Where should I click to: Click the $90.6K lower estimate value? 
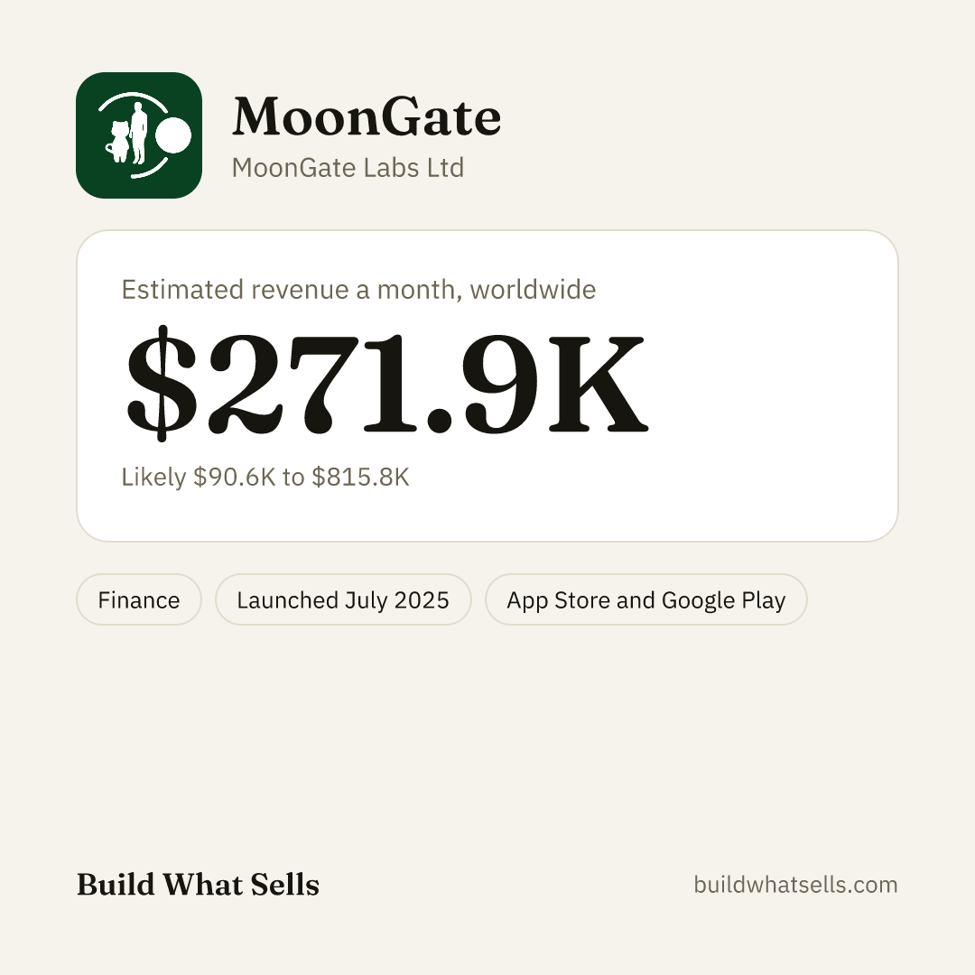point(235,477)
